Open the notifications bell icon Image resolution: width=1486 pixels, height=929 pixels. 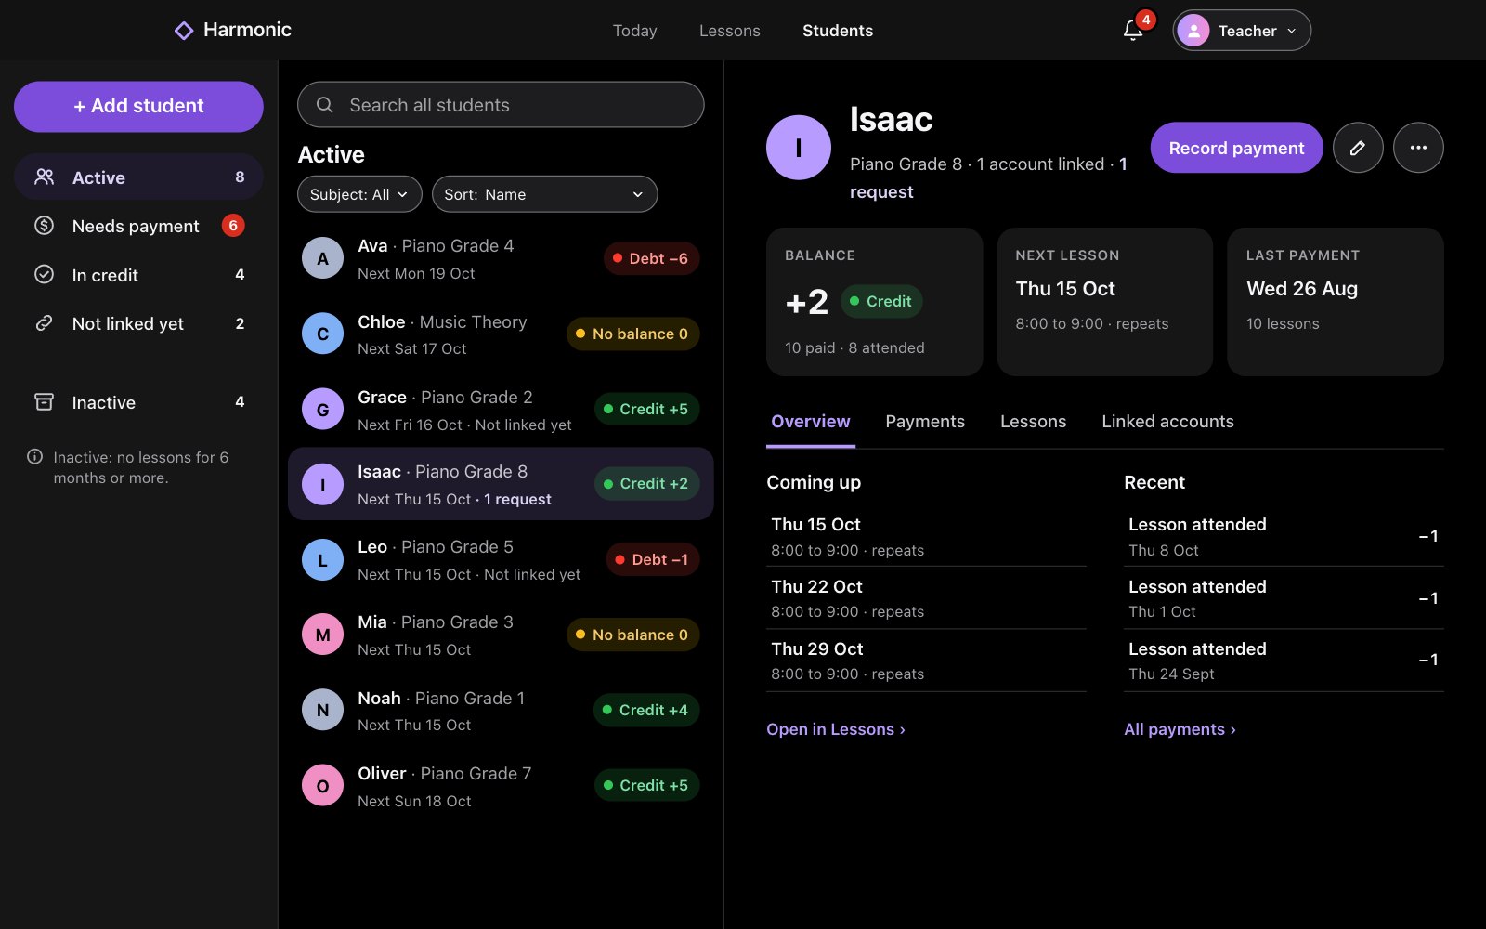pyautogui.click(x=1132, y=31)
